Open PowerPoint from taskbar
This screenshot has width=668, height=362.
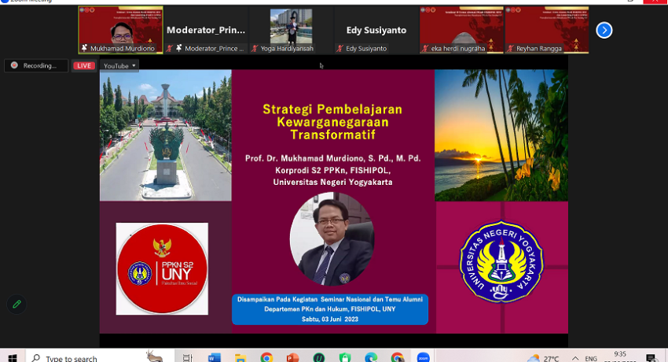[x=292, y=357]
